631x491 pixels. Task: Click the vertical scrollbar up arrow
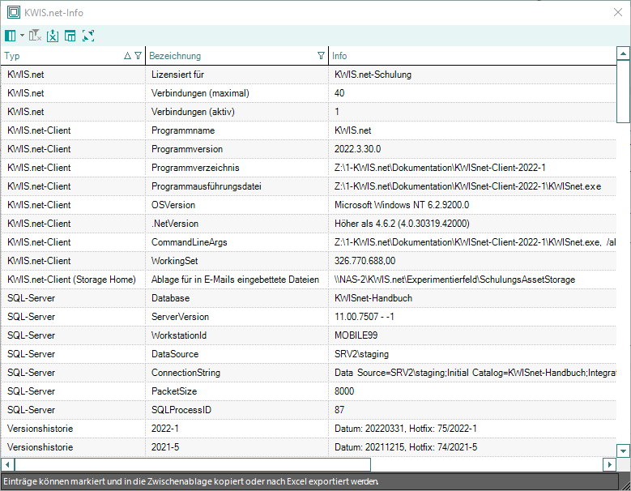point(623,53)
